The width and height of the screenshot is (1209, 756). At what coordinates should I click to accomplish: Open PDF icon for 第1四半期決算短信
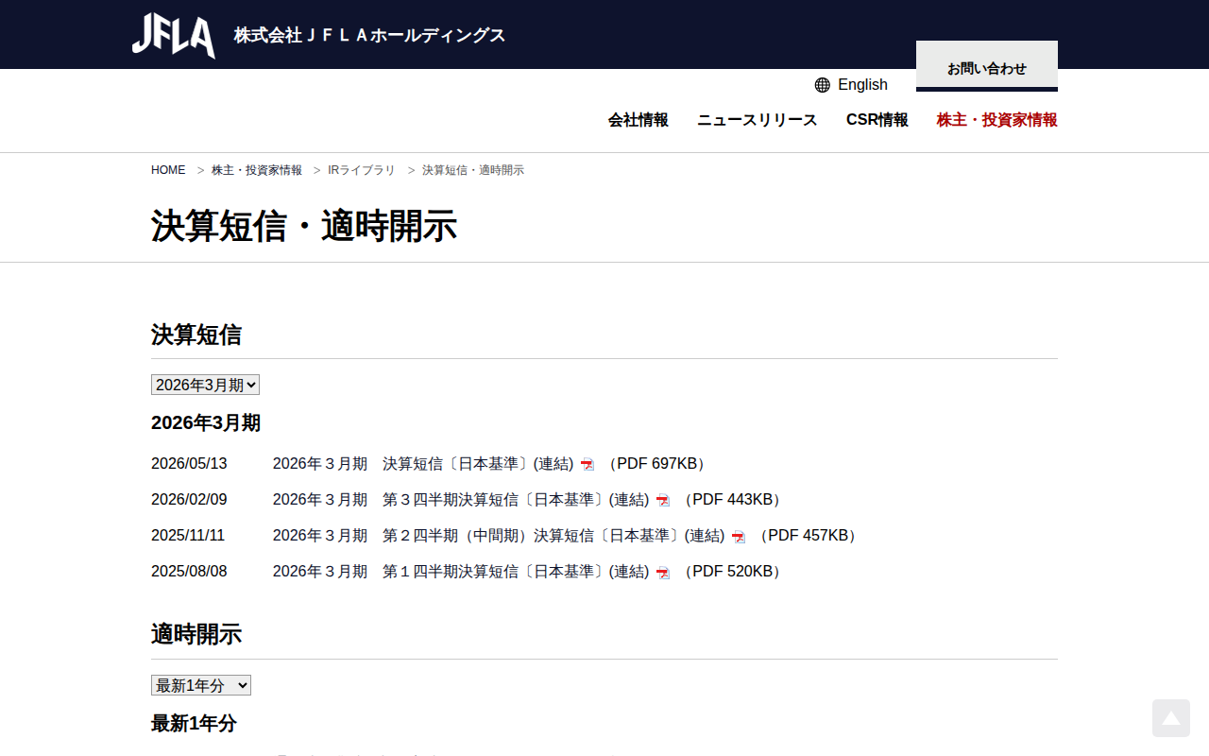click(x=663, y=572)
